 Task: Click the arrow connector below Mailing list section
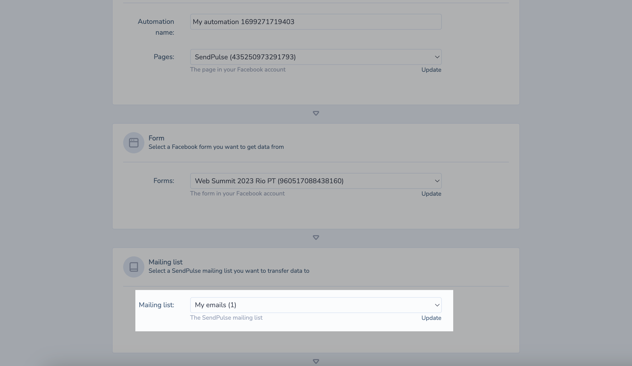coord(316,361)
